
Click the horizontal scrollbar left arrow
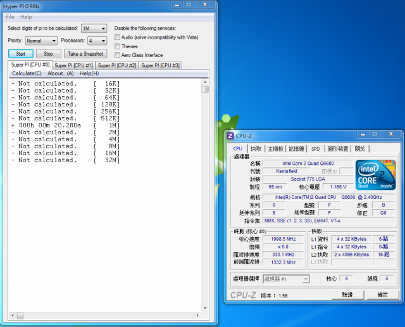point(13,316)
